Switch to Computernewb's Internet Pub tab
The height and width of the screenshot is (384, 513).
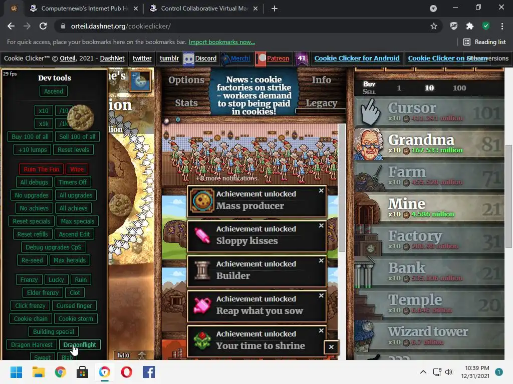84,8
